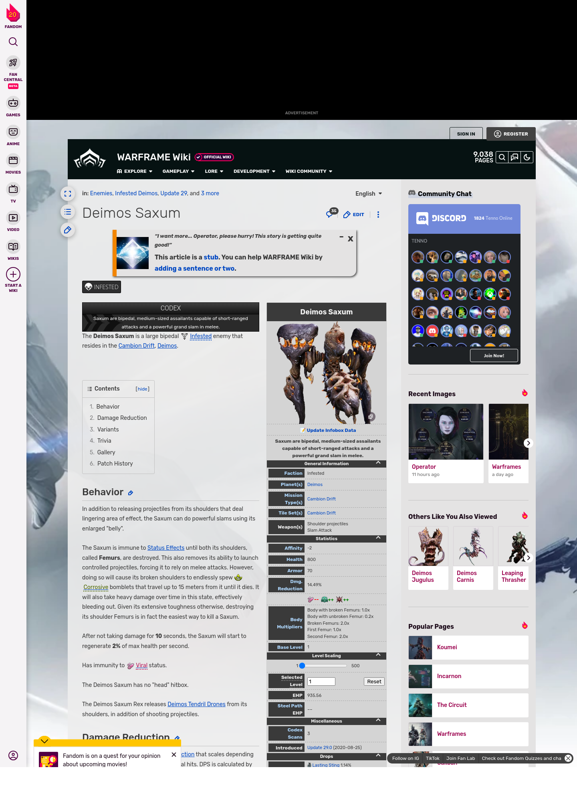Open the Discuss icon in wiki header
This screenshot has width=577, height=802.
514,157
